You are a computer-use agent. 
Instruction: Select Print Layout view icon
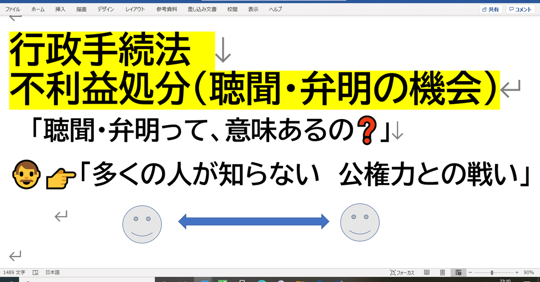click(442, 272)
